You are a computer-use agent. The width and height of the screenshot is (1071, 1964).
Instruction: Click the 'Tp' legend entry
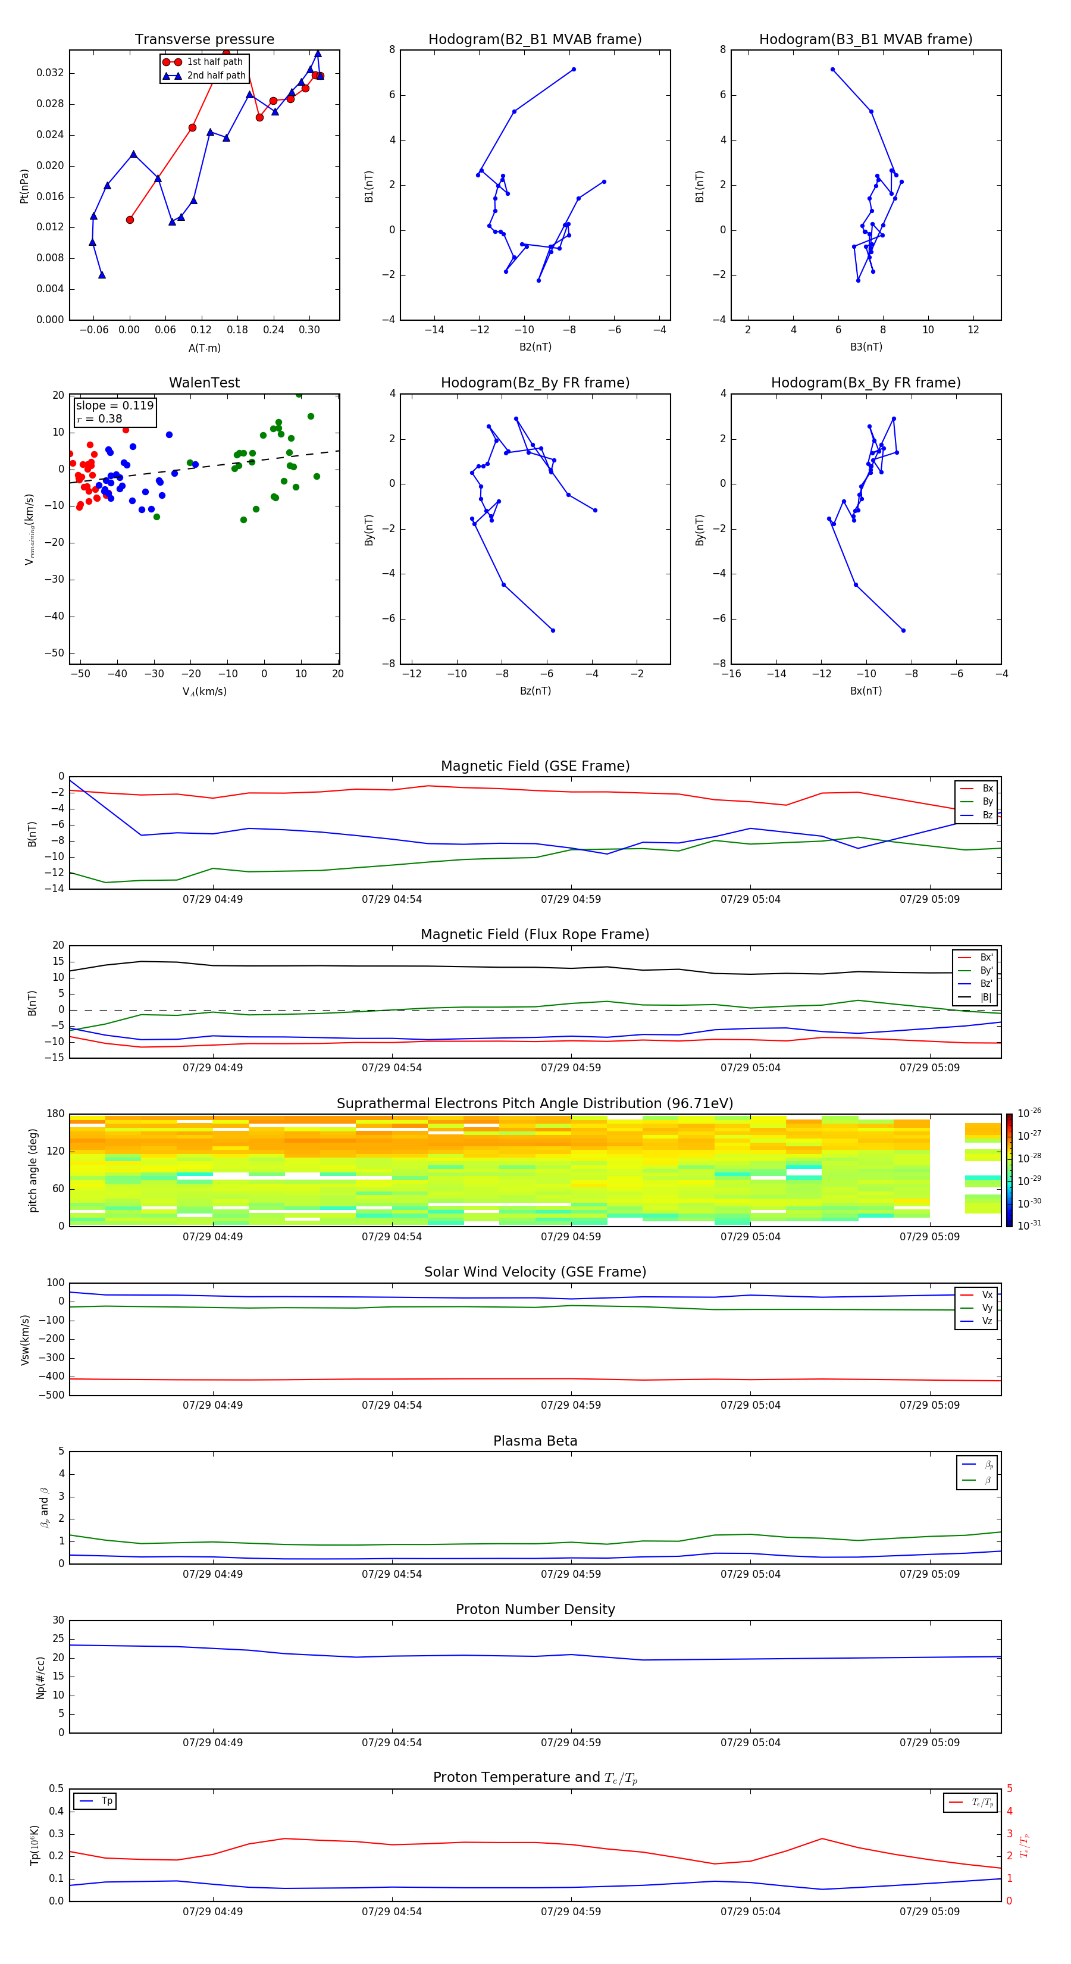95,1801
